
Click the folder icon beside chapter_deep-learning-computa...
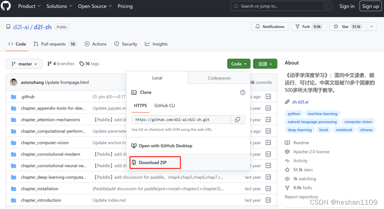pyautogui.click(x=14, y=177)
